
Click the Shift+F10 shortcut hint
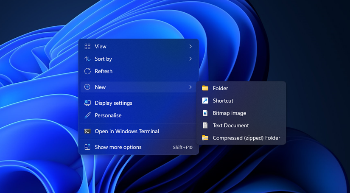coord(182,148)
